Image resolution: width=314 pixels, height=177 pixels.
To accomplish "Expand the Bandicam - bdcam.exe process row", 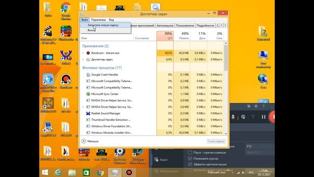I will [x=83, y=53].
